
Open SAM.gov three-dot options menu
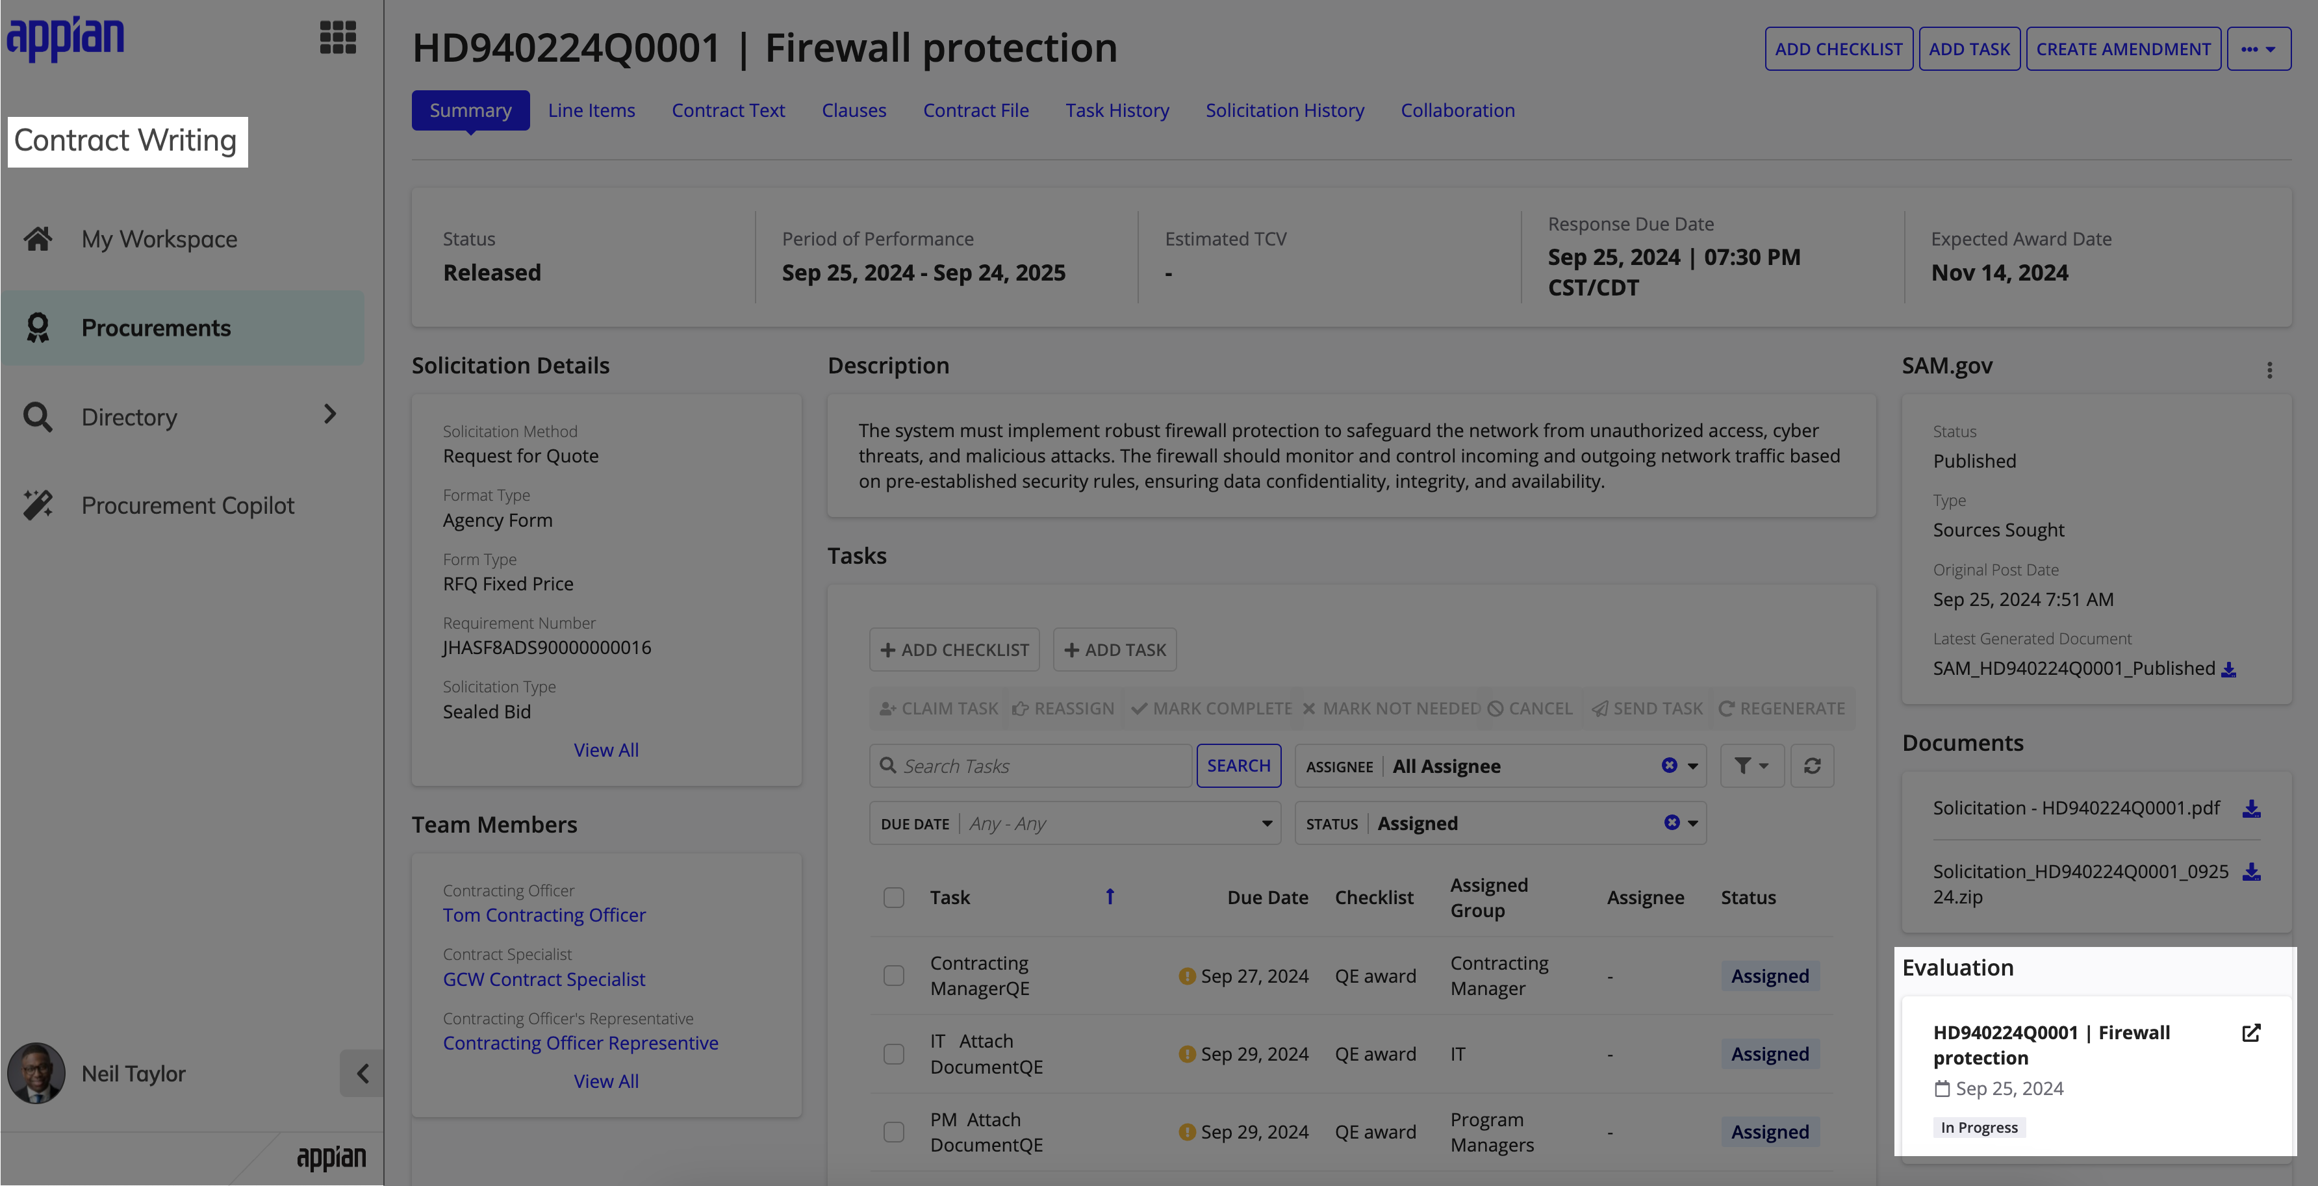(x=2269, y=370)
